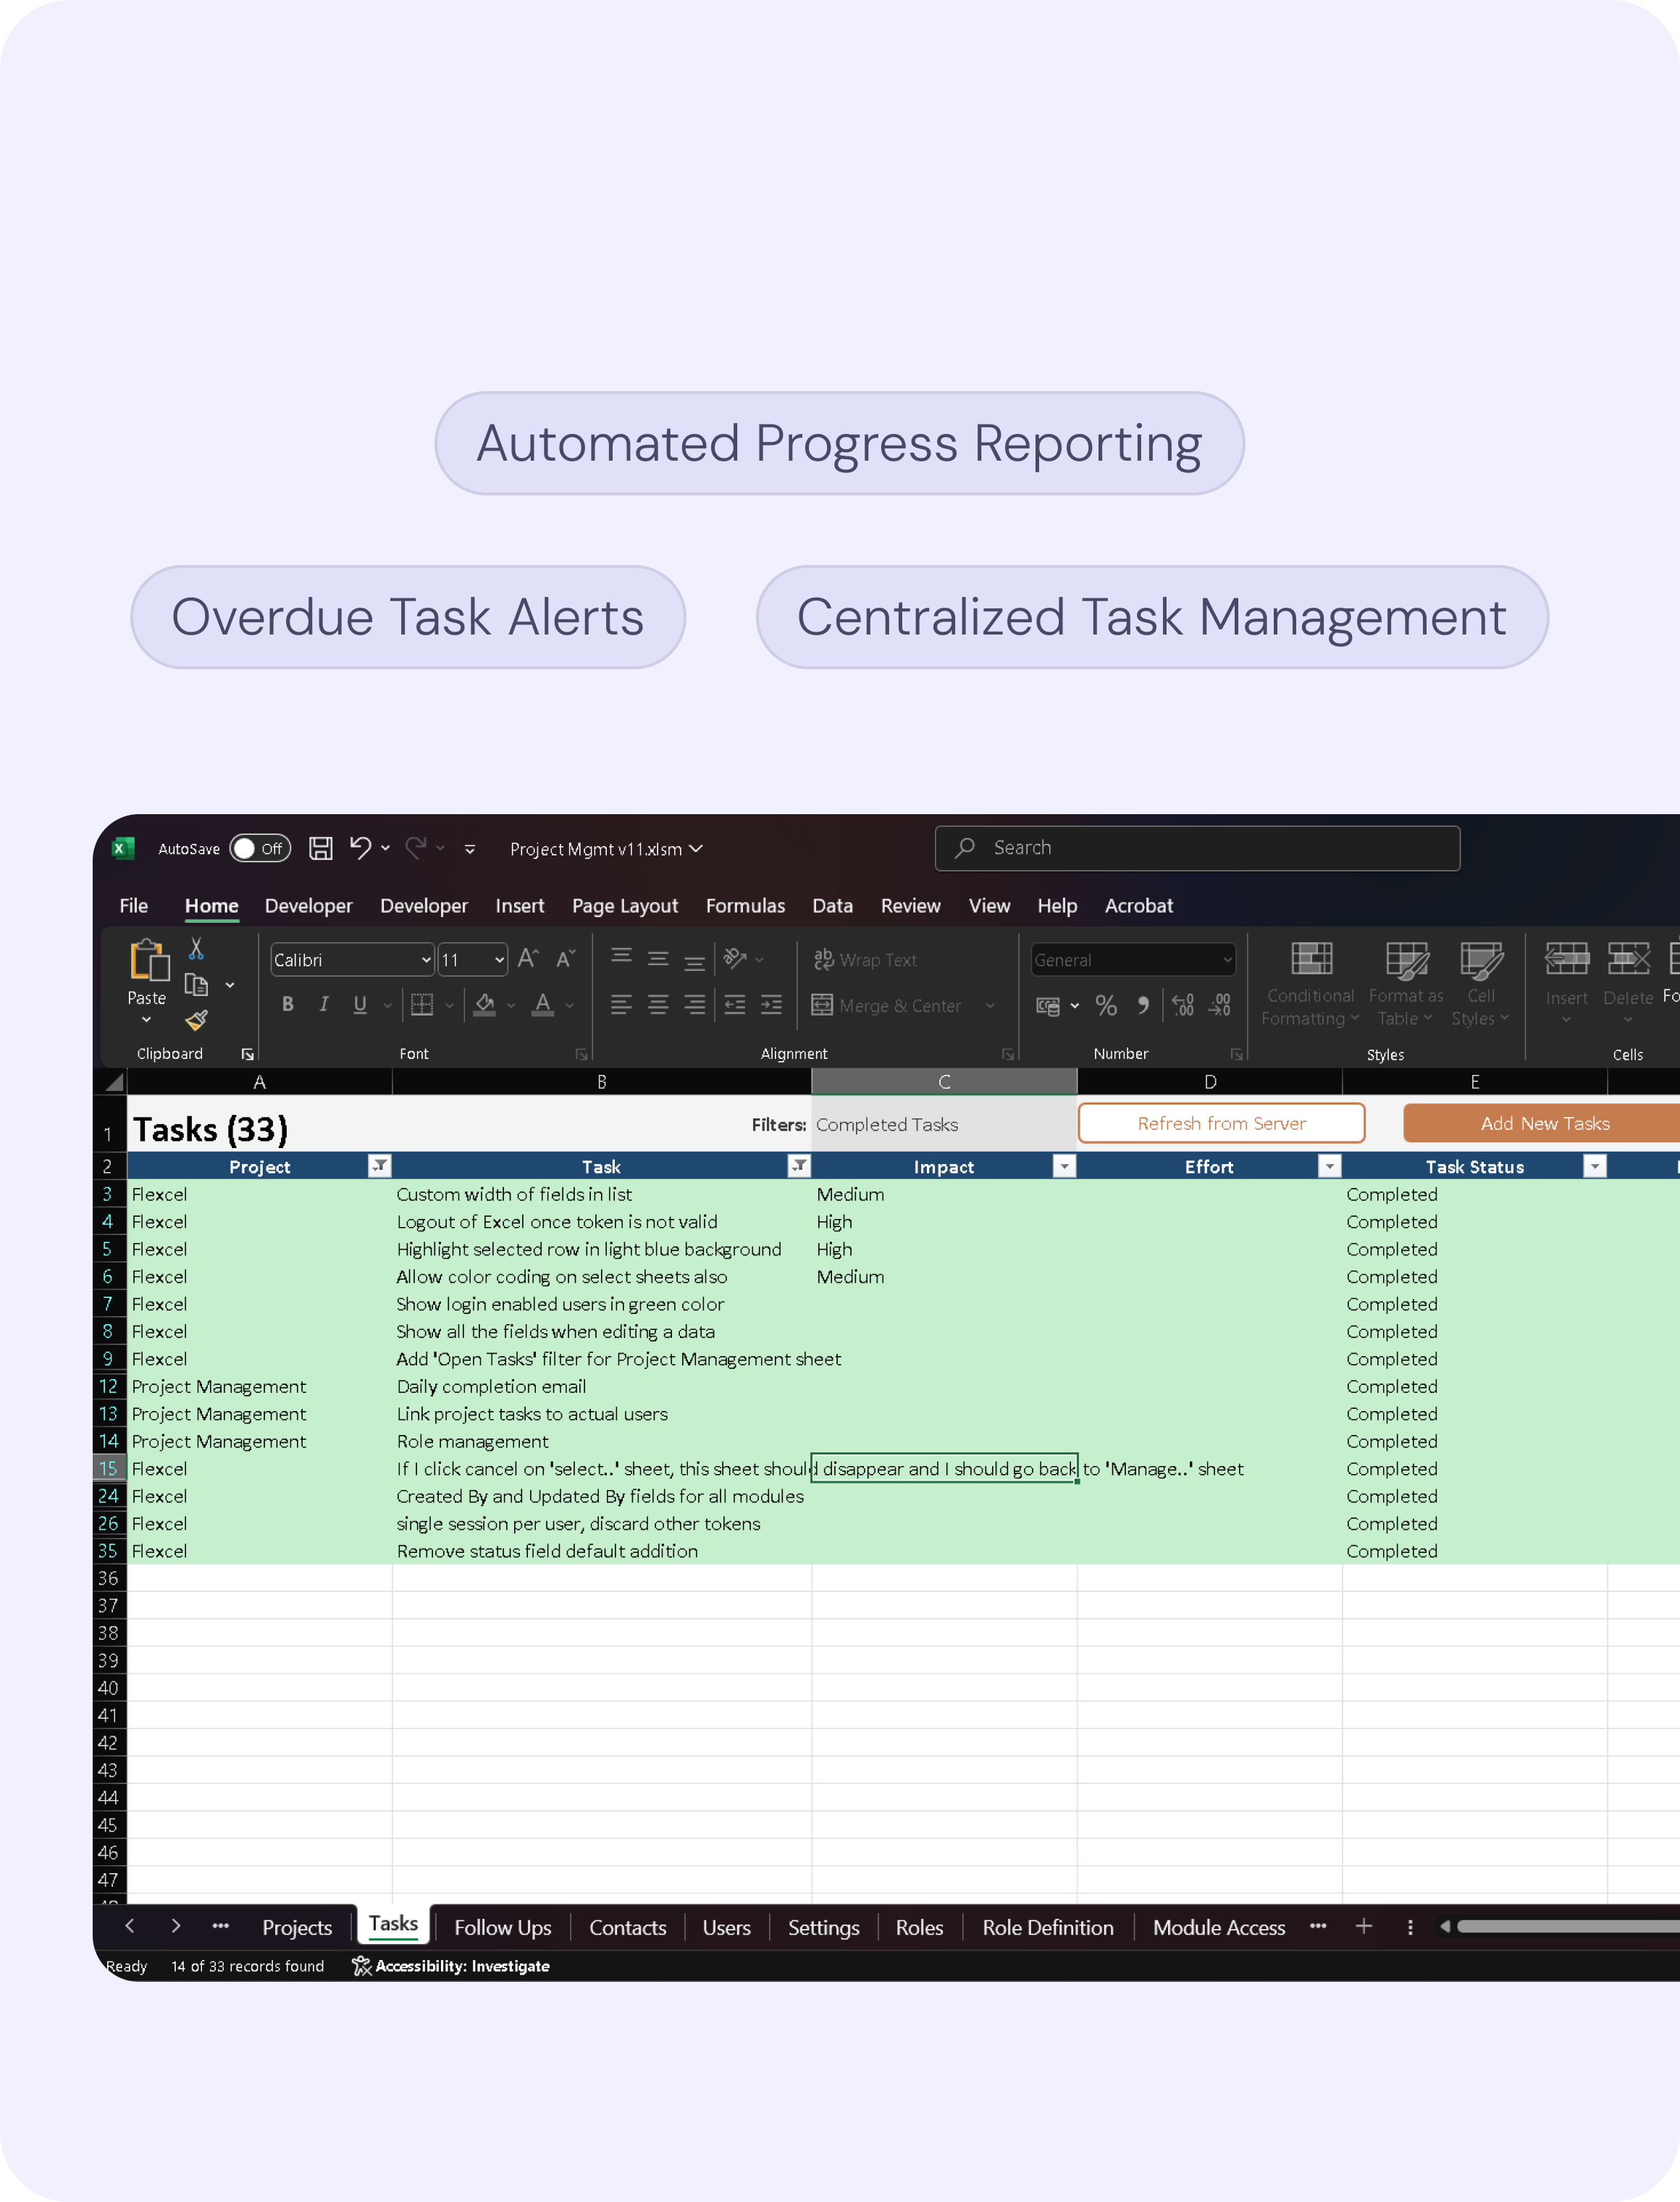Click the Save icon in title bar
This screenshot has width=1680, height=2202.
point(320,848)
